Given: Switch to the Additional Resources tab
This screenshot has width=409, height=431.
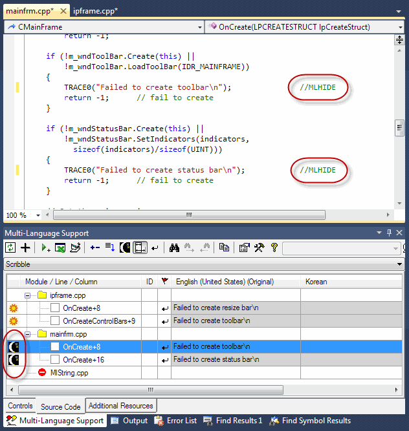Looking at the screenshot, I should pyautogui.click(x=121, y=406).
